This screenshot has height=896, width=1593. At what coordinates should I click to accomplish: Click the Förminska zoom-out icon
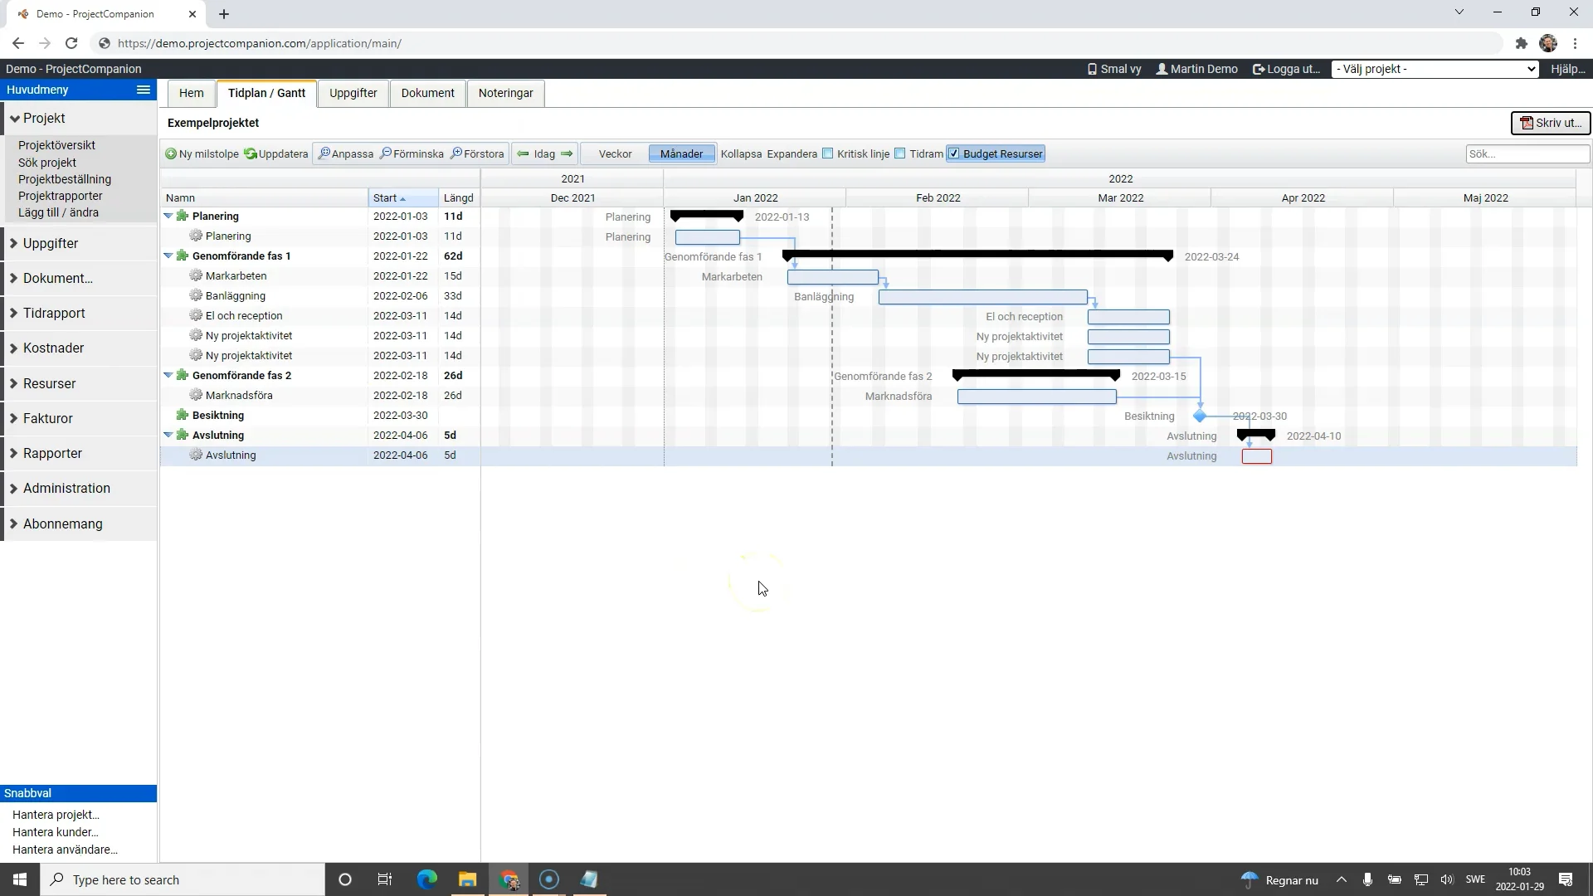[x=387, y=153]
